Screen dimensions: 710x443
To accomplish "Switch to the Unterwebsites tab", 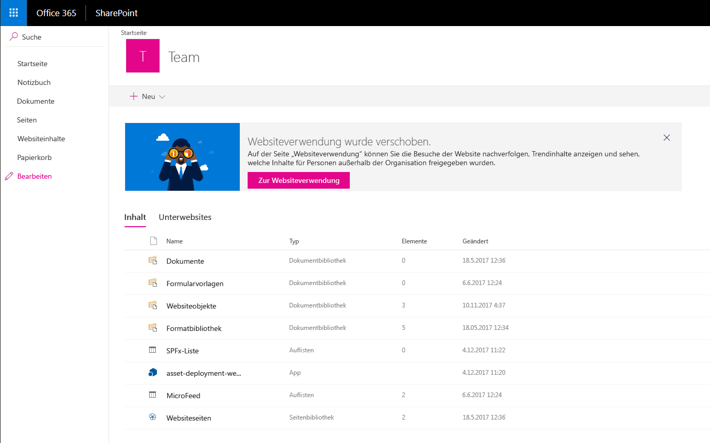I will point(185,217).
